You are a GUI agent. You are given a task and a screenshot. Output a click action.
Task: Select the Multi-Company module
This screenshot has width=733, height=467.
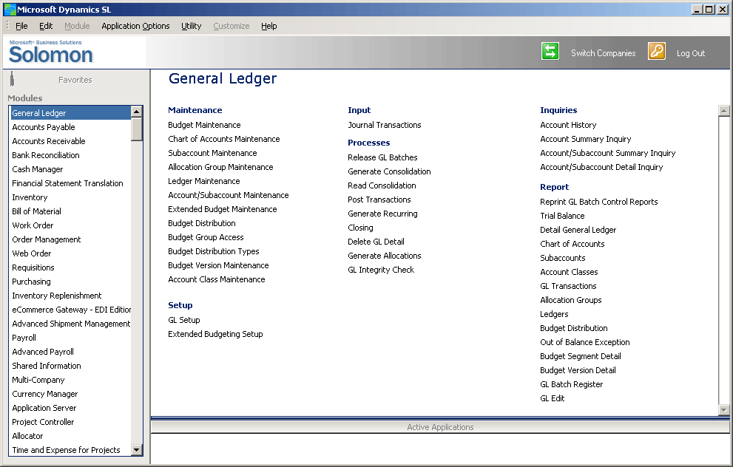[x=38, y=380]
